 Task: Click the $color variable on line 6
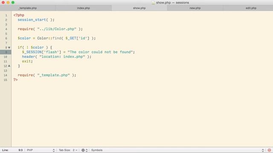(24, 38)
